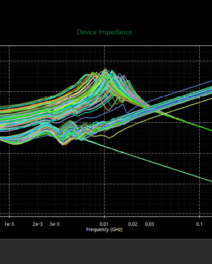Click the 0.02 frequency axis tick label

coord(133,224)
